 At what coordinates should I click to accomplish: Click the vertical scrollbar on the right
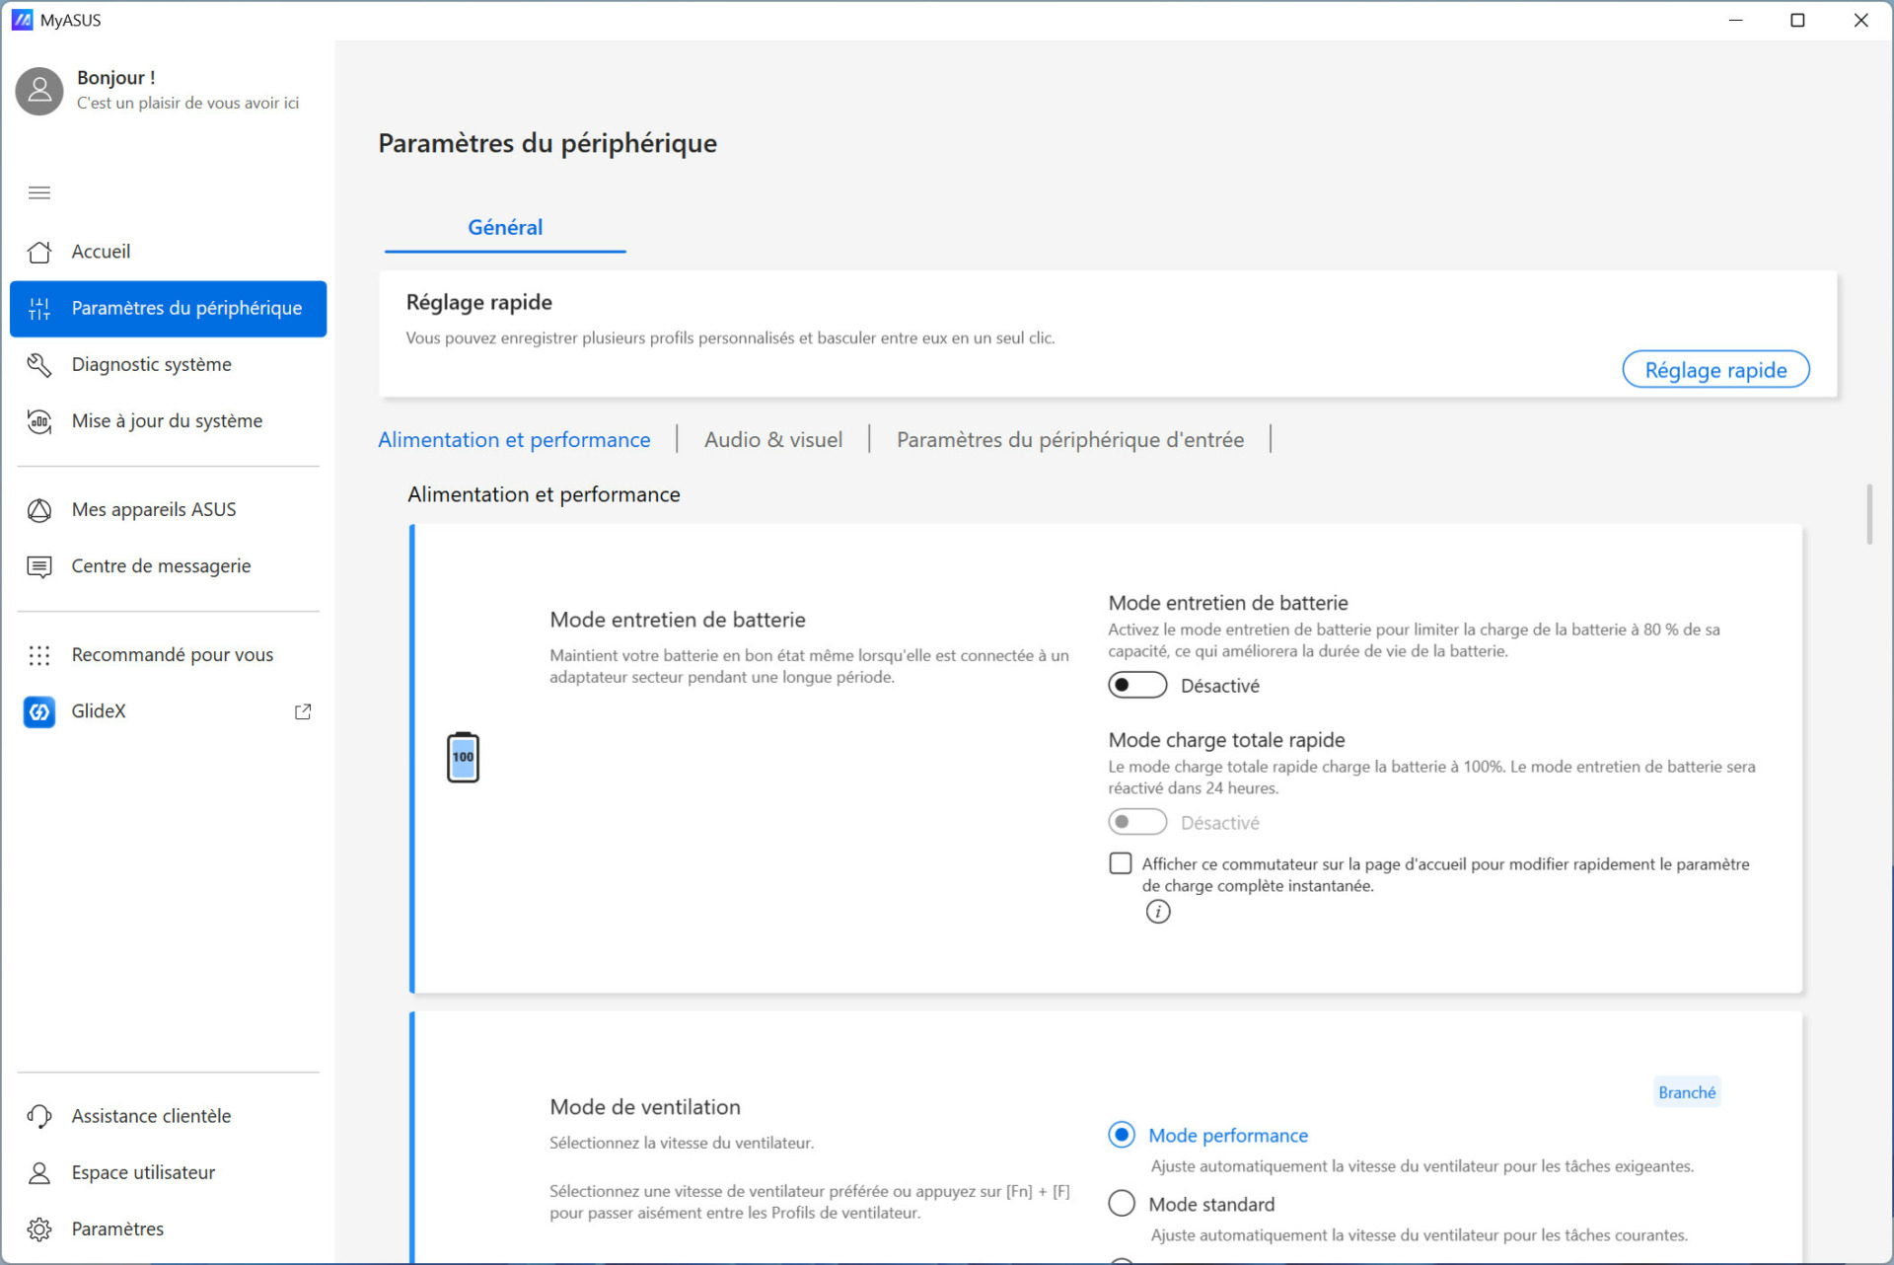coord(1869,513)
